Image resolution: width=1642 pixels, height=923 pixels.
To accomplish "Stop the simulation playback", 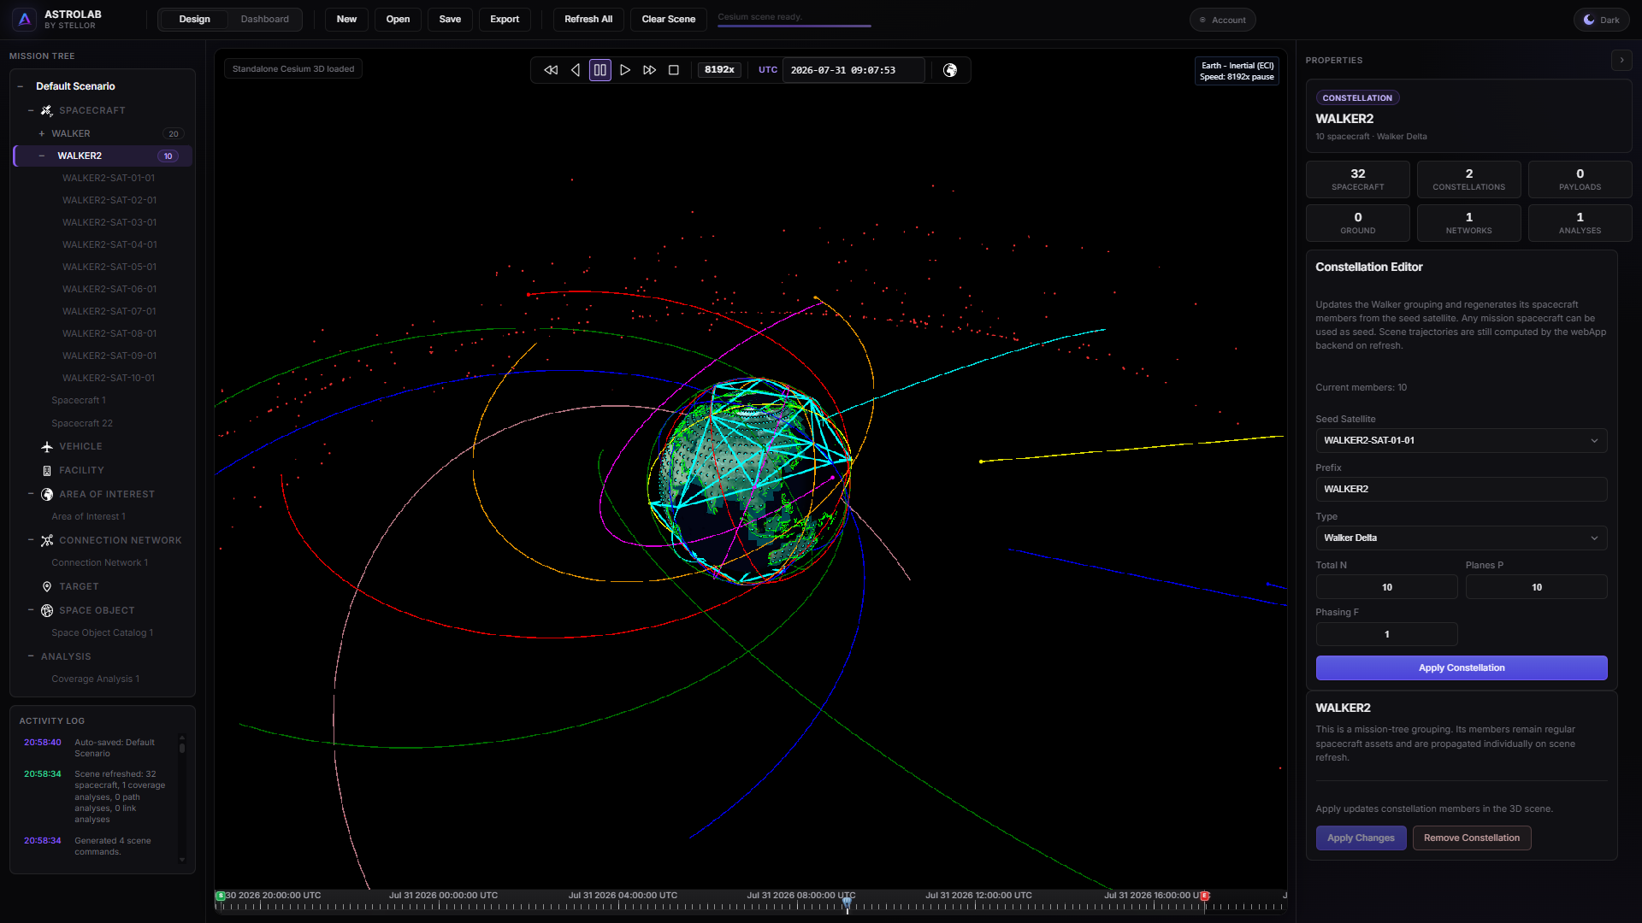I will 674,70.
